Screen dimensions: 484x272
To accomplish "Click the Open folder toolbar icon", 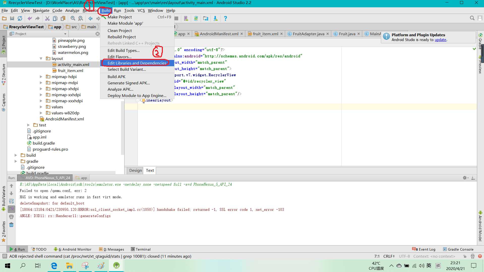I will 4,18.
